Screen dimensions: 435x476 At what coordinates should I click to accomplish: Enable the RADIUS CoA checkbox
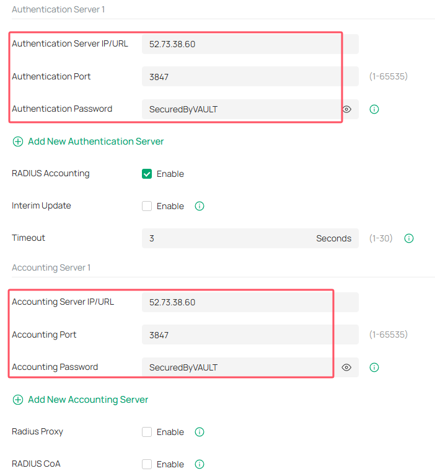[147, 464]
